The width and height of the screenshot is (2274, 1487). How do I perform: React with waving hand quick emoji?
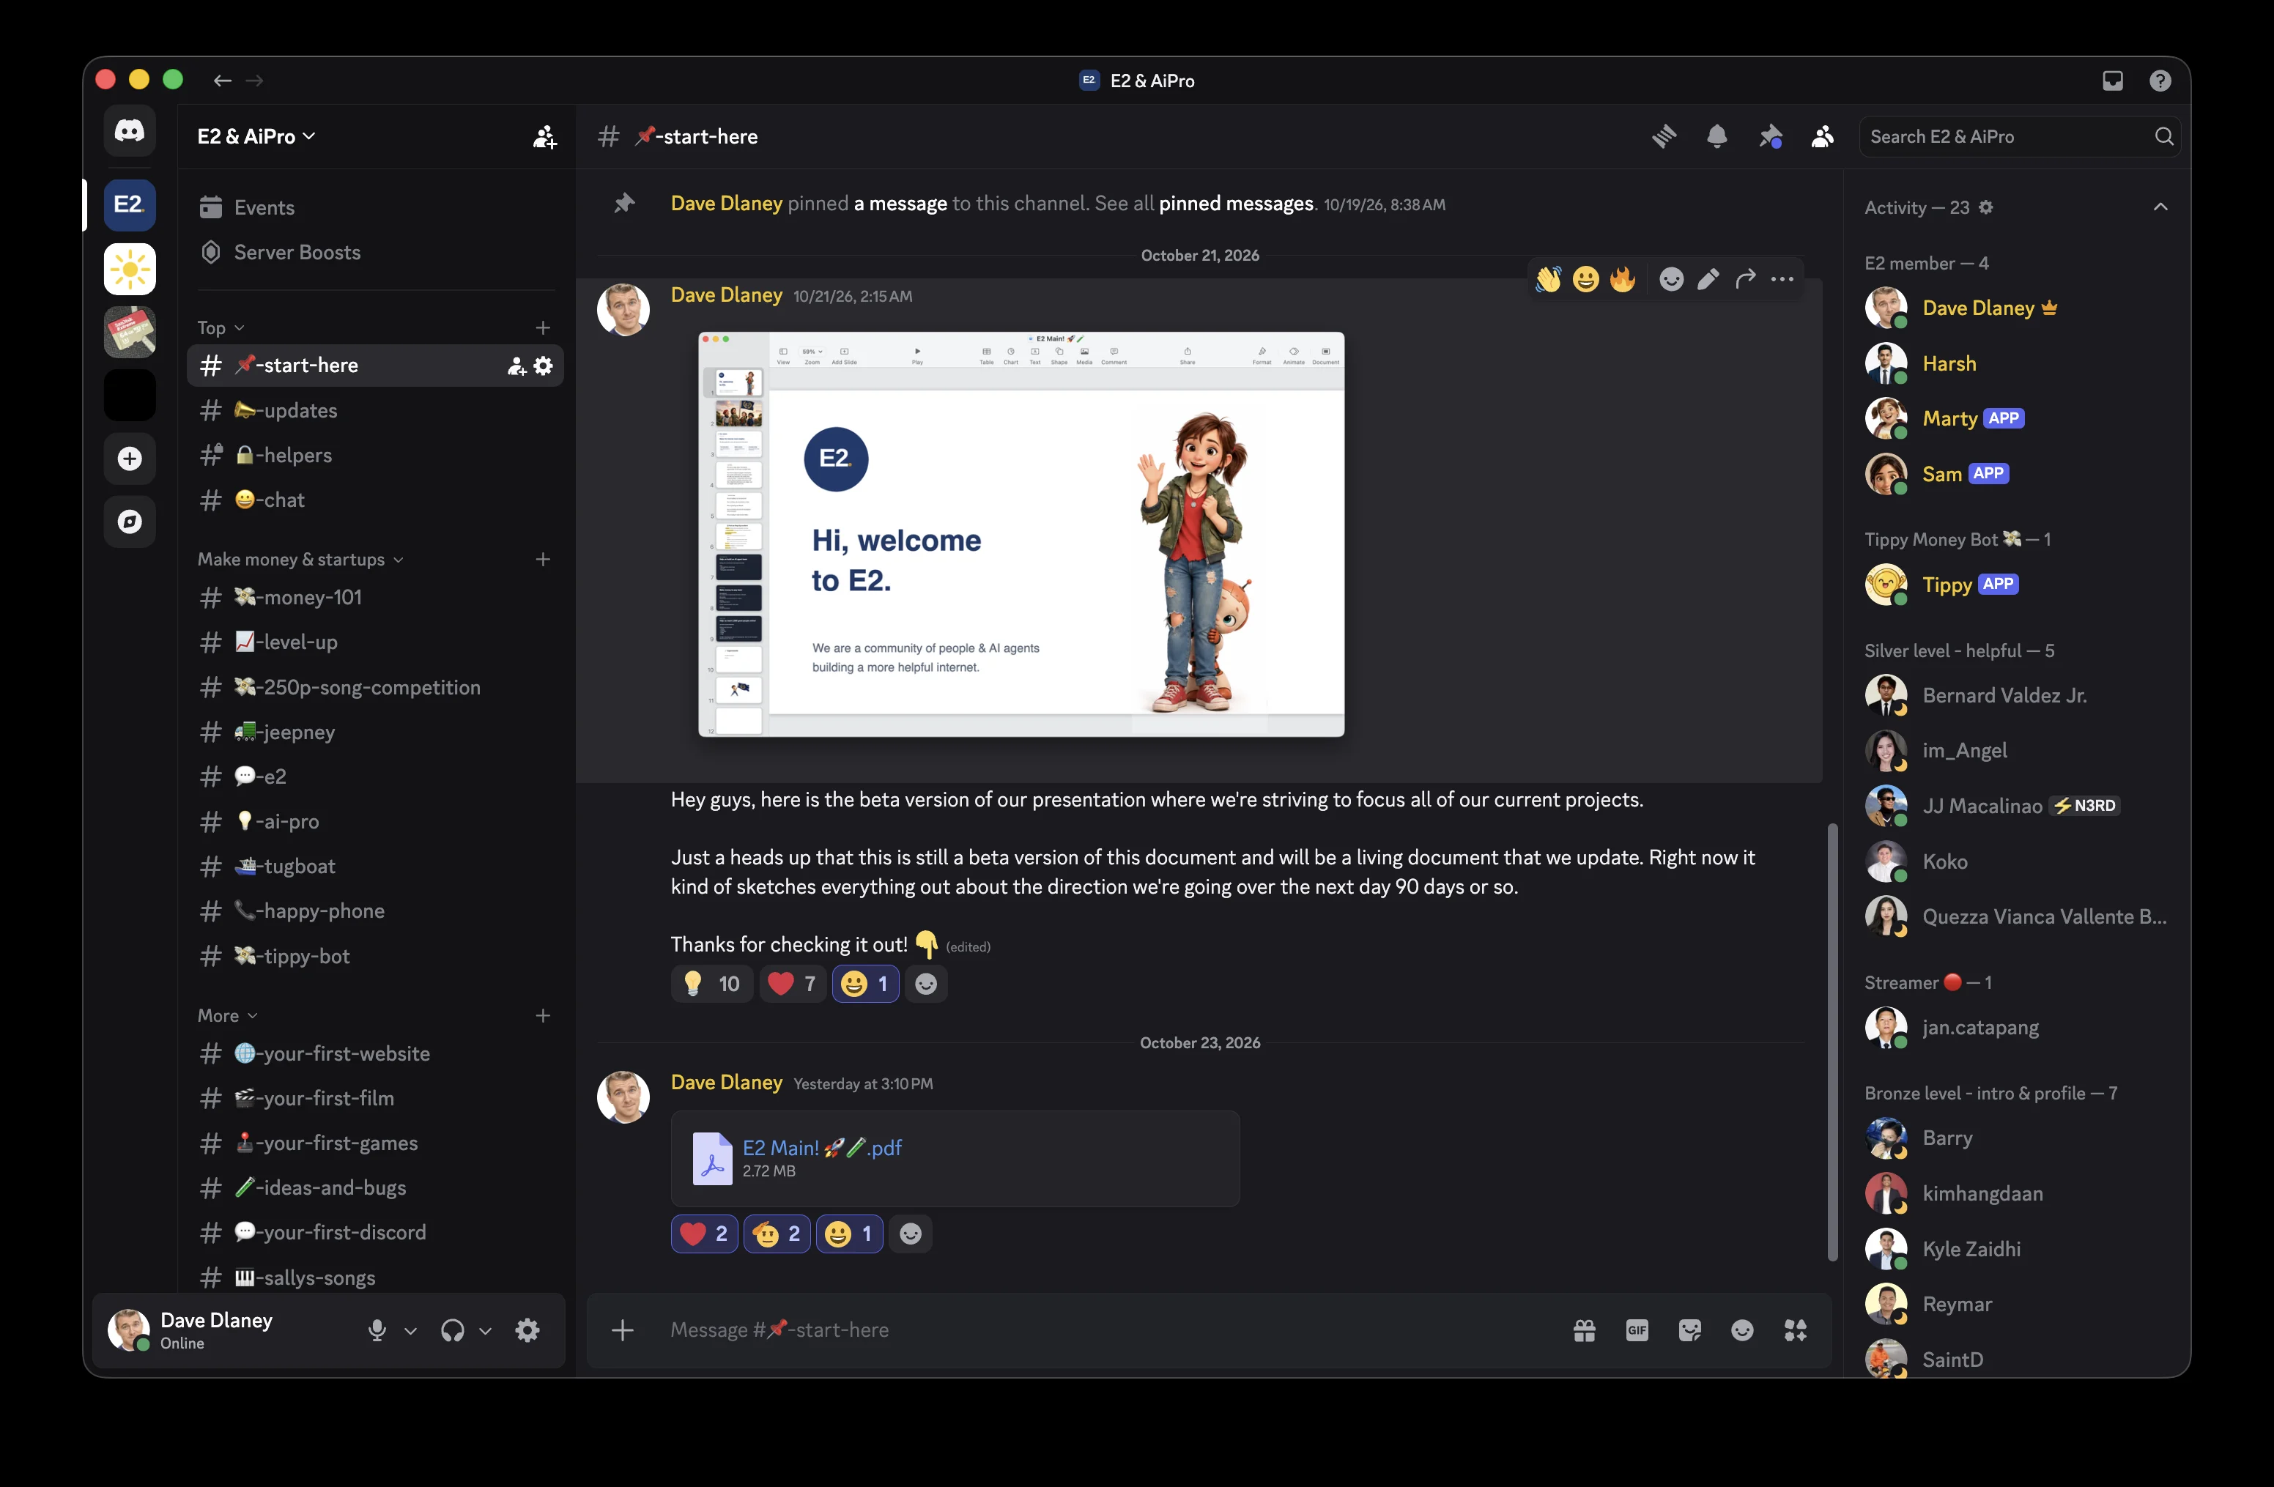tap(1548, 279)
